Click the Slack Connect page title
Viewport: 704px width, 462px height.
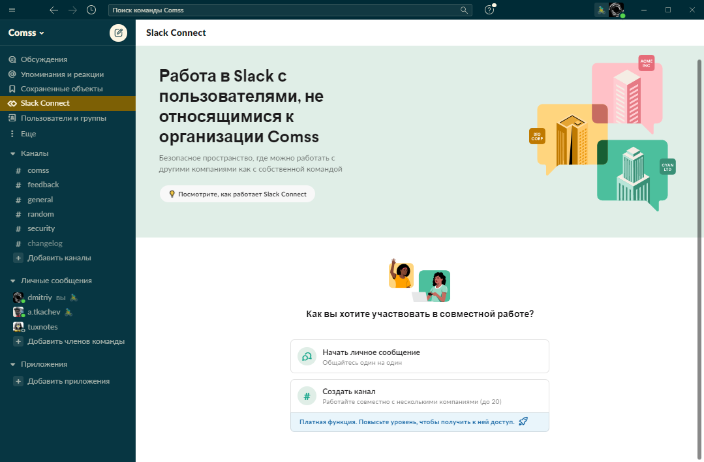(x=176, y=33)
